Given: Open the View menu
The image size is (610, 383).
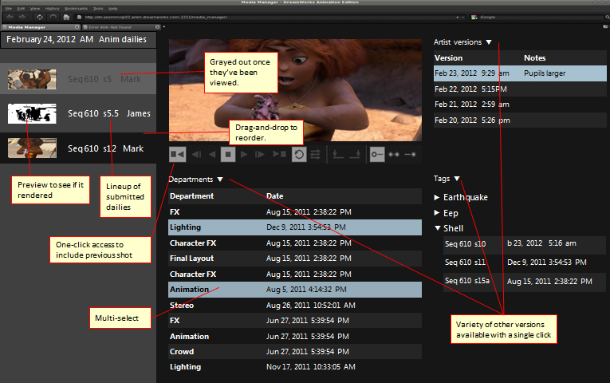Looking at the screenshot, I should click(35, 9).
